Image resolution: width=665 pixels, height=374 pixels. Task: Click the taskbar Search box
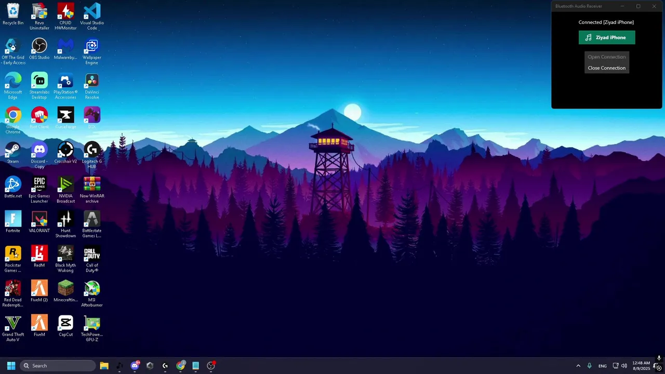58,366
